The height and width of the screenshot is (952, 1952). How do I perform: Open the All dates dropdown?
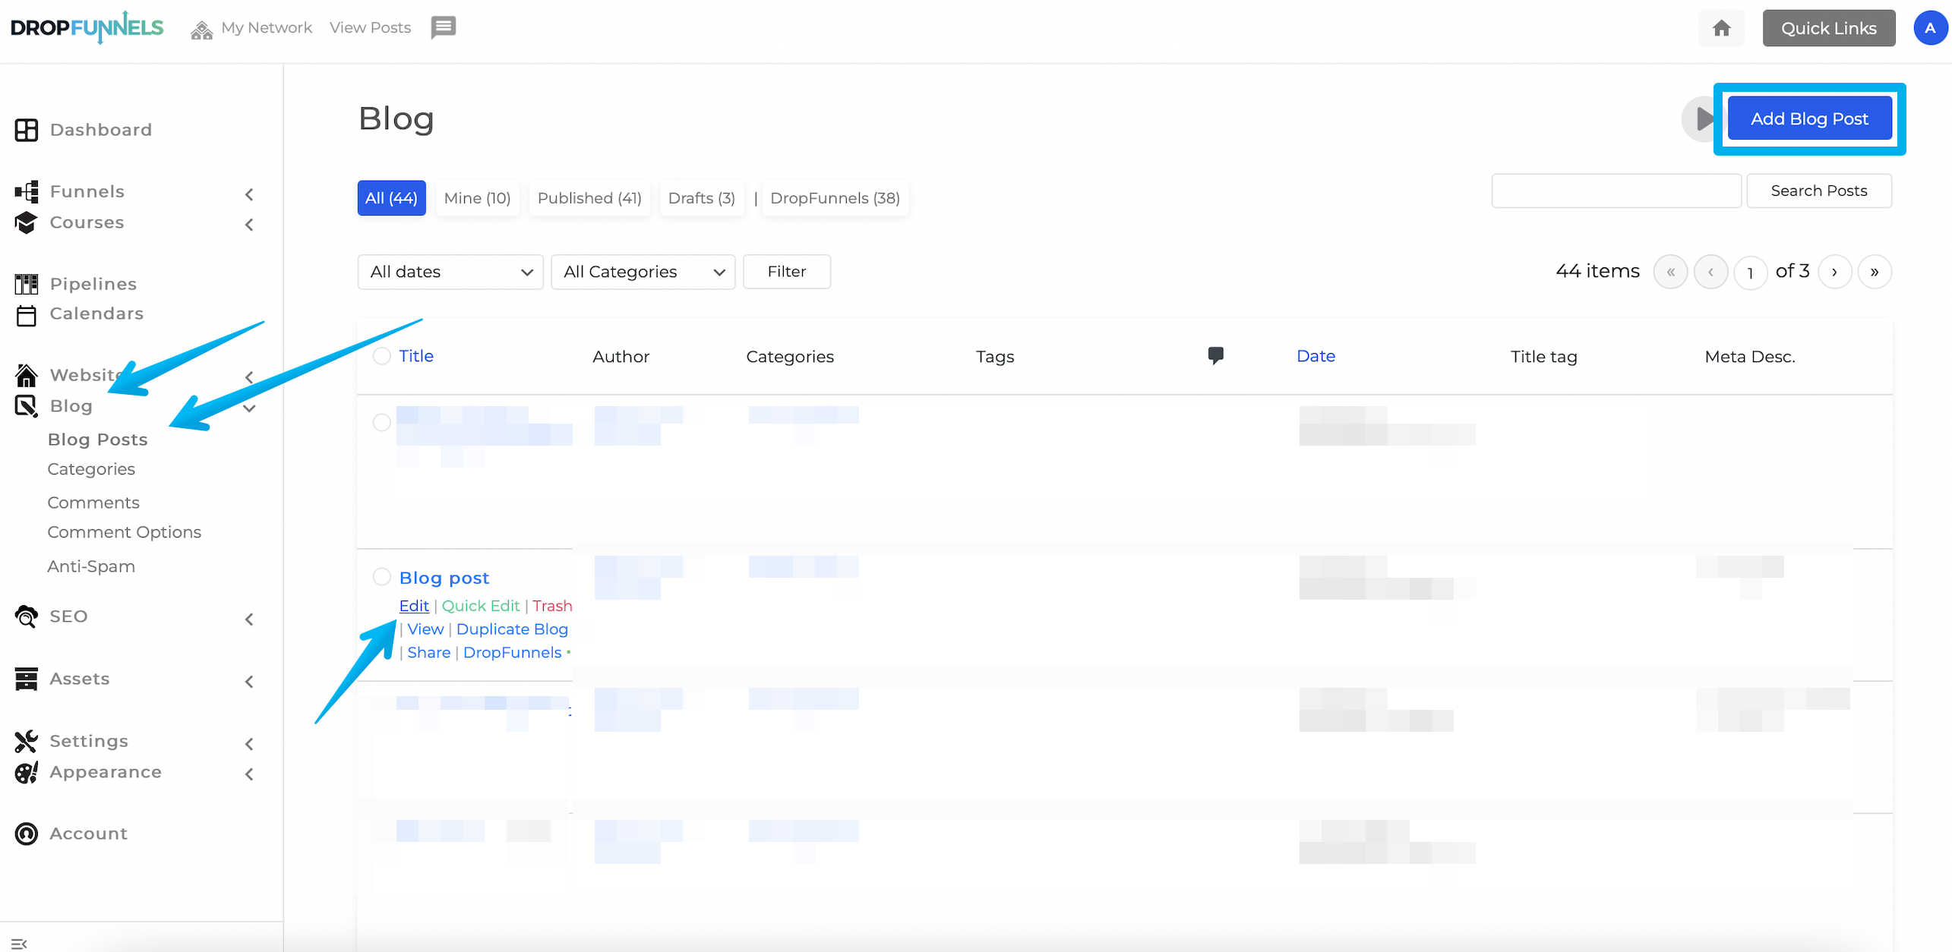tap(450, 272)
